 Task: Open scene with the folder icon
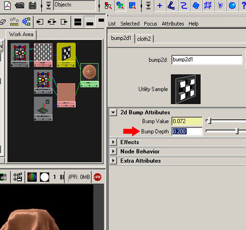click(x=19, y=5)
